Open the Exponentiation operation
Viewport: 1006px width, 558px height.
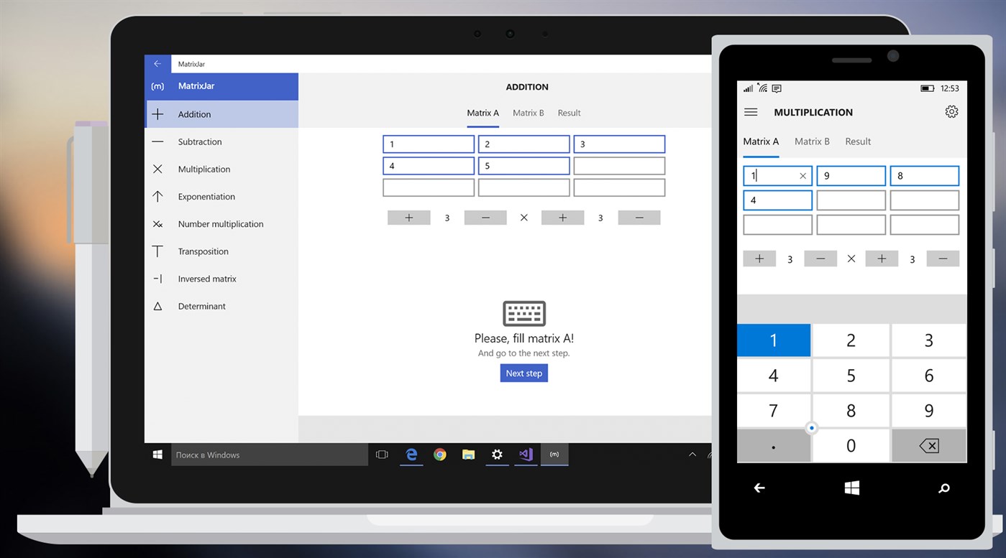click(206, 196)
